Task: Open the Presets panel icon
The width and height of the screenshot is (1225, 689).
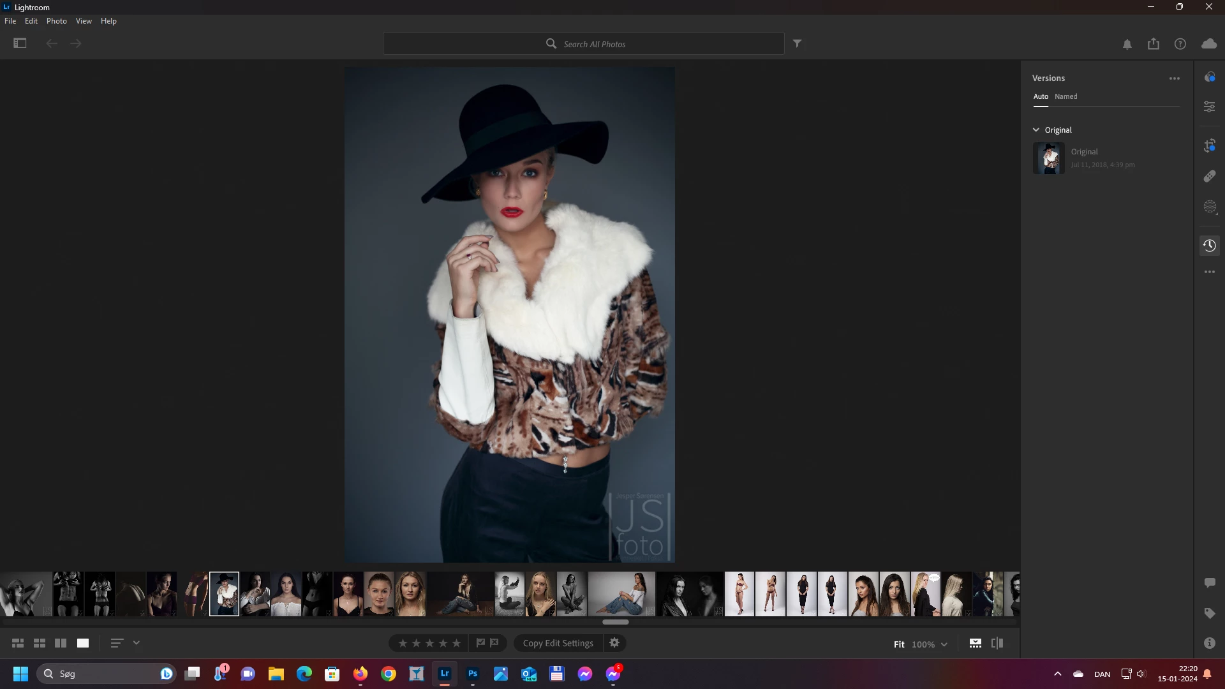Action: pos(1209,77)
